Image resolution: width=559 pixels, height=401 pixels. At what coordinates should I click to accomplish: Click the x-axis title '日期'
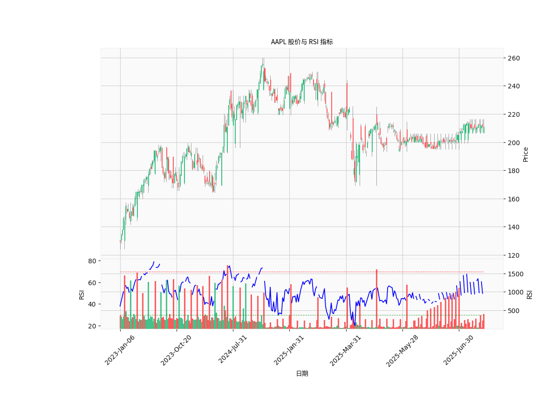[x=302, y=374]
